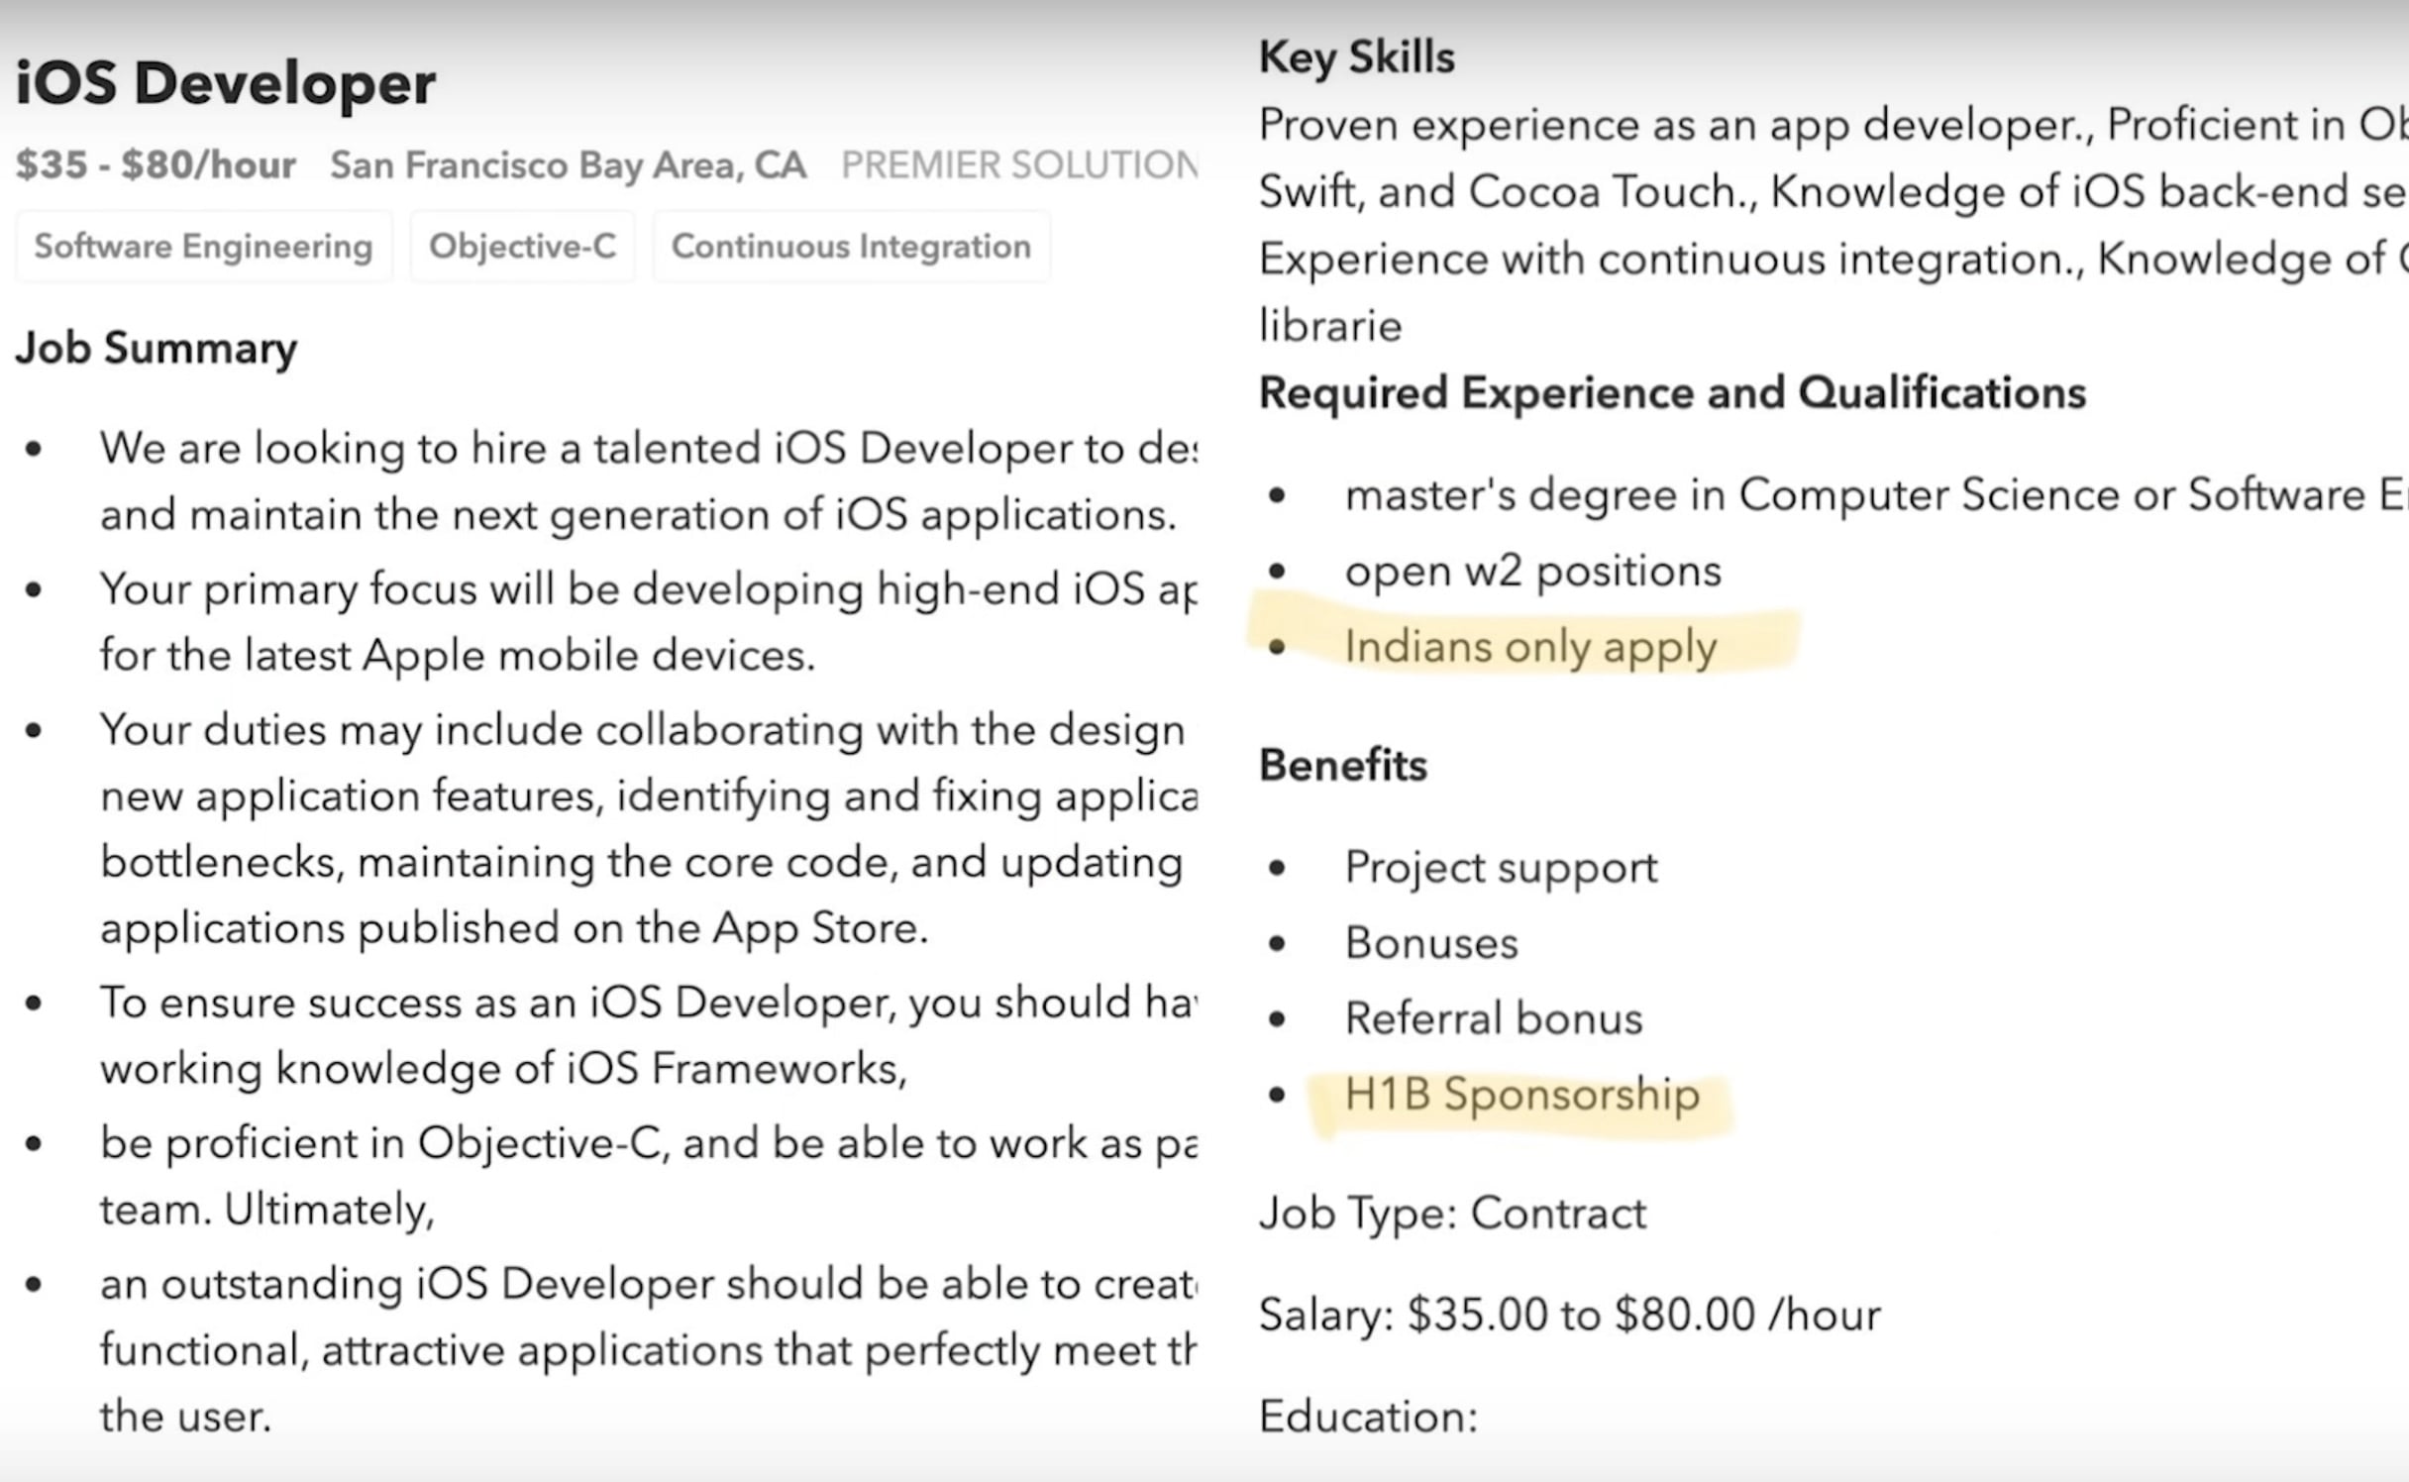Click the Education: label

click(x=1368, y=1416)
